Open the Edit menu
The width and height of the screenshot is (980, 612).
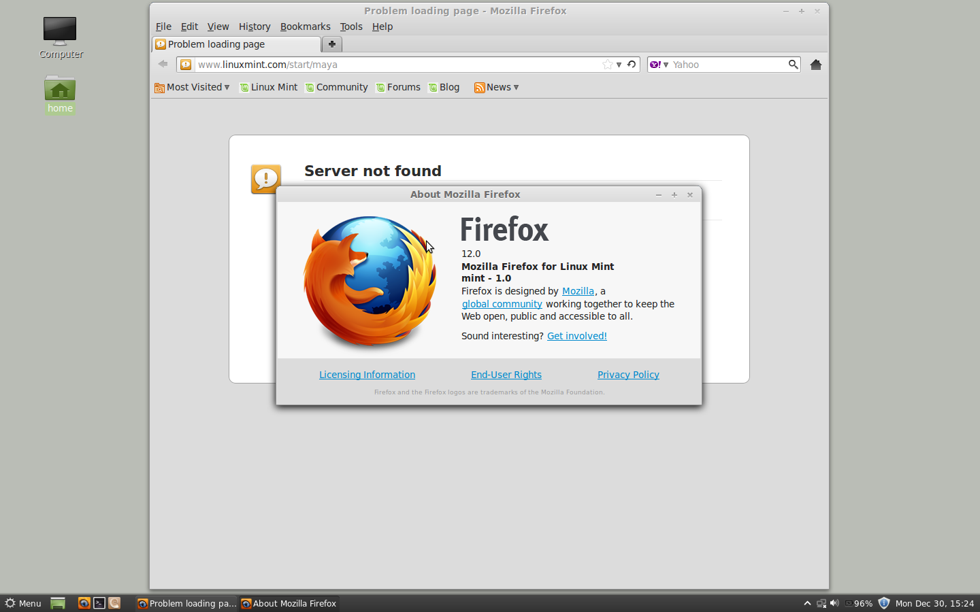[x=189, y=27]
